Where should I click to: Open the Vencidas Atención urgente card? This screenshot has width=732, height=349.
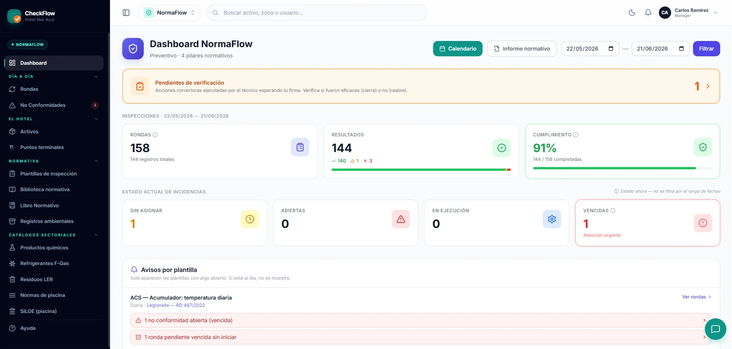click(x=648, y=223)
